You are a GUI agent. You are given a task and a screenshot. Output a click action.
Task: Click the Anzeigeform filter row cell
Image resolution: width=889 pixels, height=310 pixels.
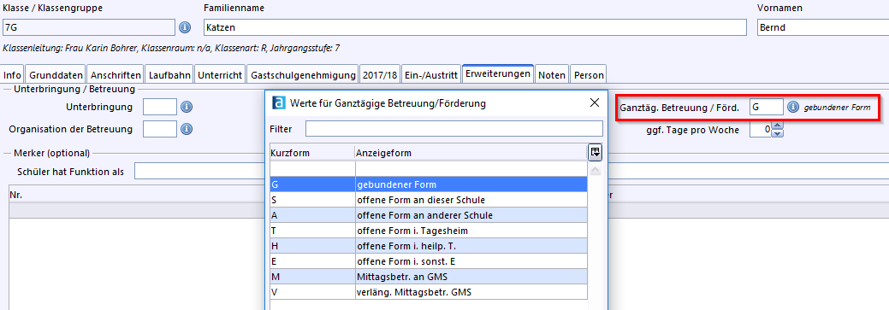(471, 168)
